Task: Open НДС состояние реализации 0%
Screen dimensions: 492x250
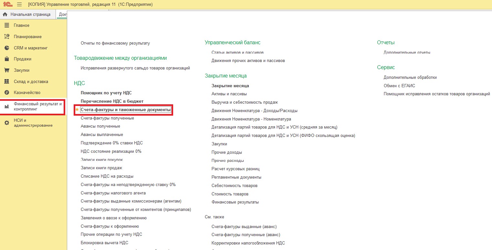Action: point(111,151)
